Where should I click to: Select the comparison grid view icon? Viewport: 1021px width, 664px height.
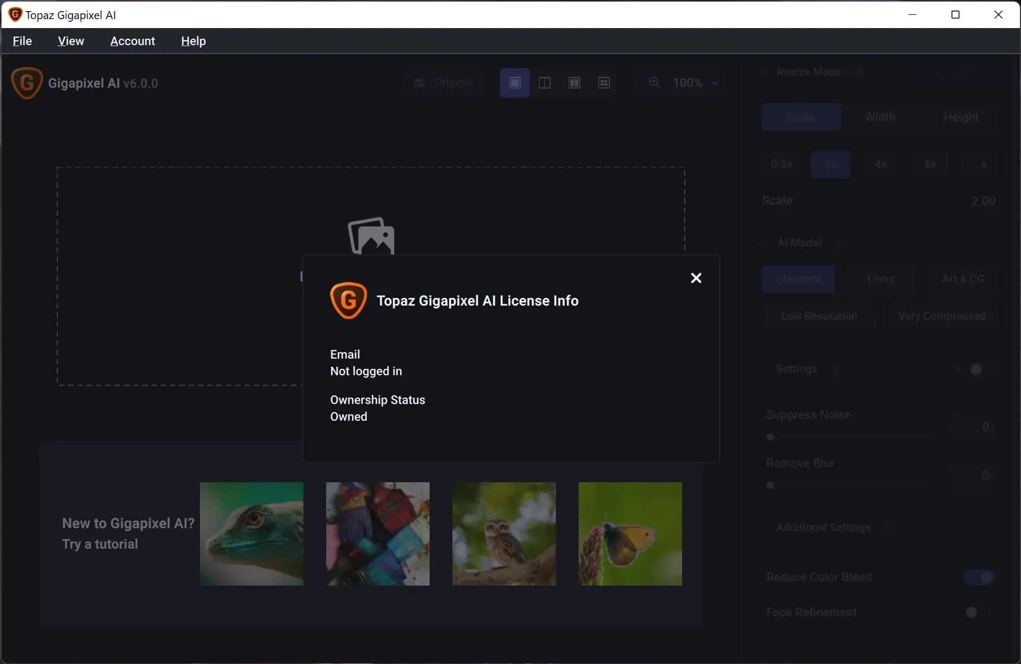(x=604, y=83)
